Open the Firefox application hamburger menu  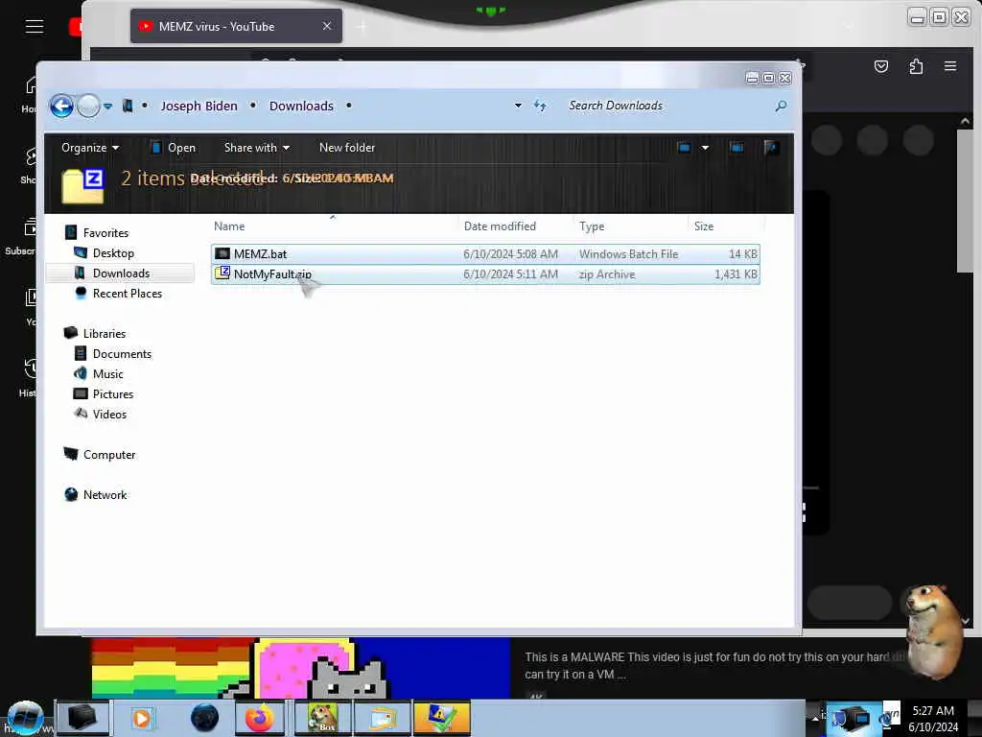click(950, 66)
